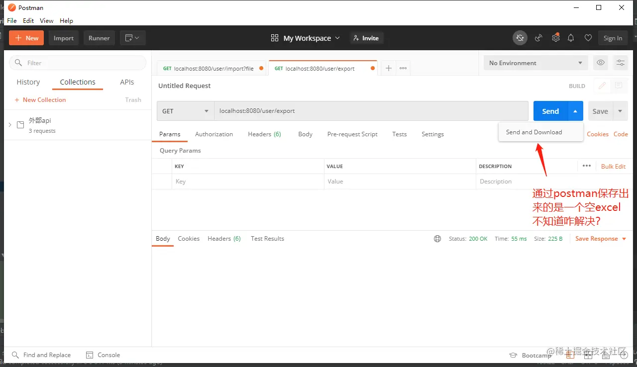Open the settings gear icon
Viewport: 637px width, 367px height.
pyautogui.click(x=556, y=38)
